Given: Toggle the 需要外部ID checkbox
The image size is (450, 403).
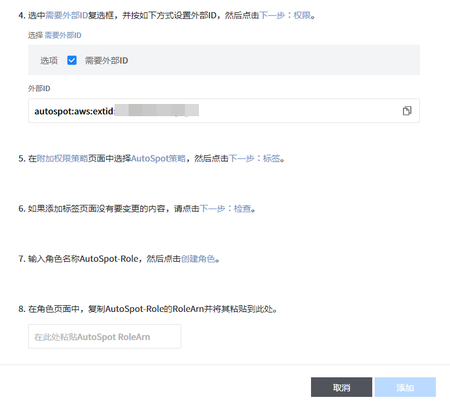Looking at the screenshot, I should [72, 61].
